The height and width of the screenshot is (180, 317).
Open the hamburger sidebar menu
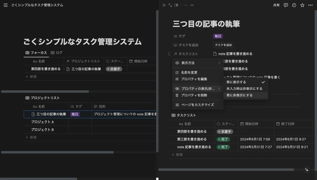pyautogui.click(x=6, y=5)
